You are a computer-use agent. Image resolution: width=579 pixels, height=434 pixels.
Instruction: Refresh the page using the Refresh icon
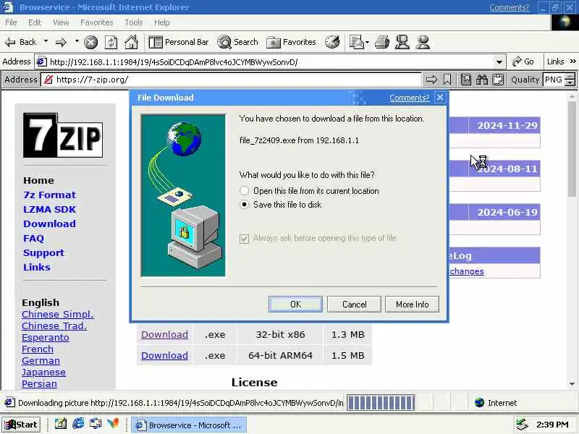[111, 43]
